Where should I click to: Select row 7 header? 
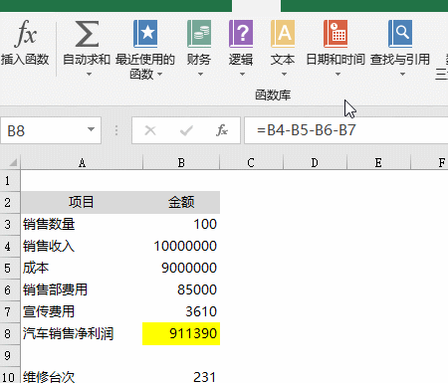click(x=10, y=311)
